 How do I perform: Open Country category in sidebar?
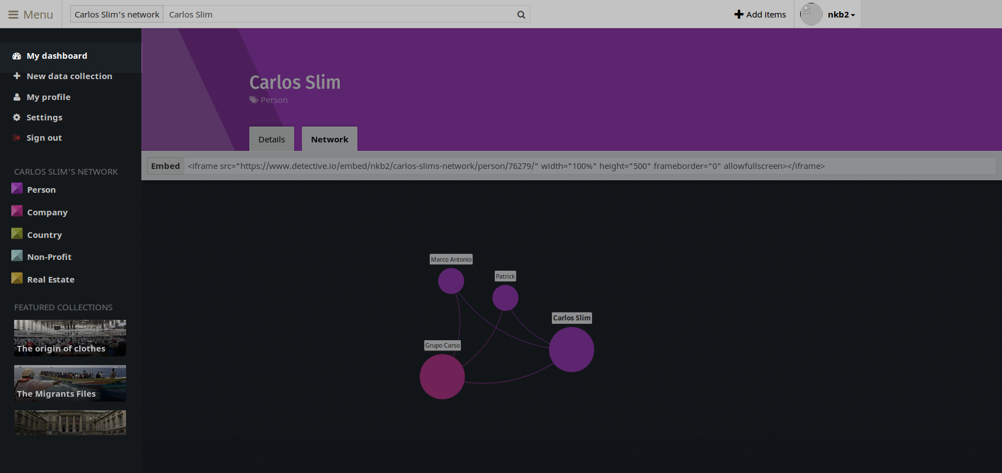click(45, 235)
